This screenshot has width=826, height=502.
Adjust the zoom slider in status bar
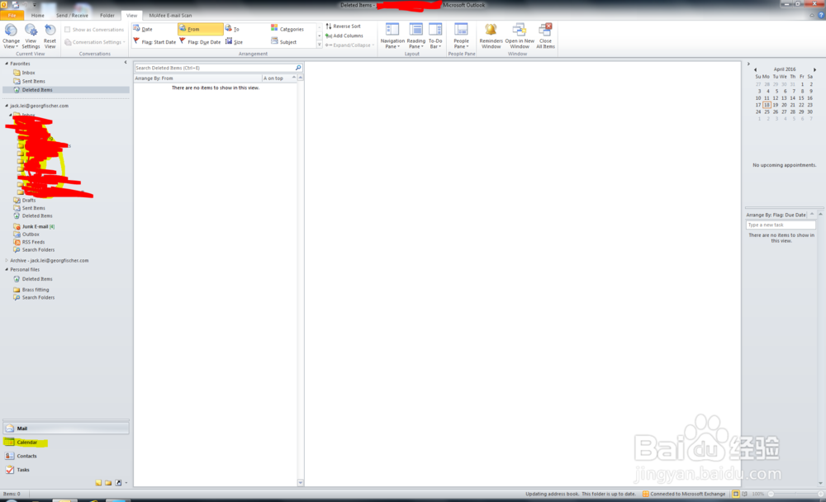point(795,494)
